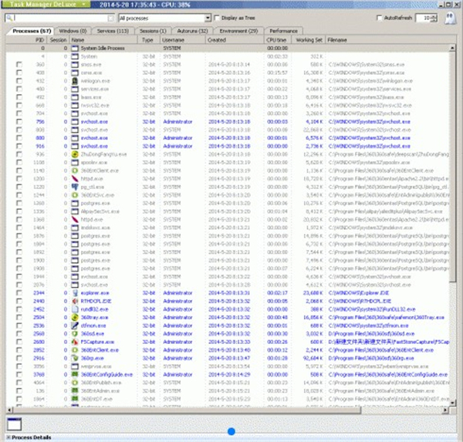Open the All processes filter dropdown

tap(210, 17)
